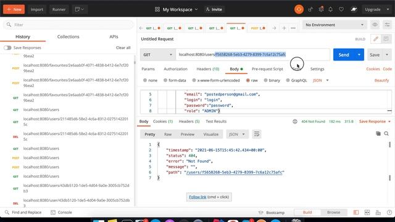Viewport: 395px width, 222px height.
Task: Click the response body vertical scrollbar
Action: pos(389,161)
